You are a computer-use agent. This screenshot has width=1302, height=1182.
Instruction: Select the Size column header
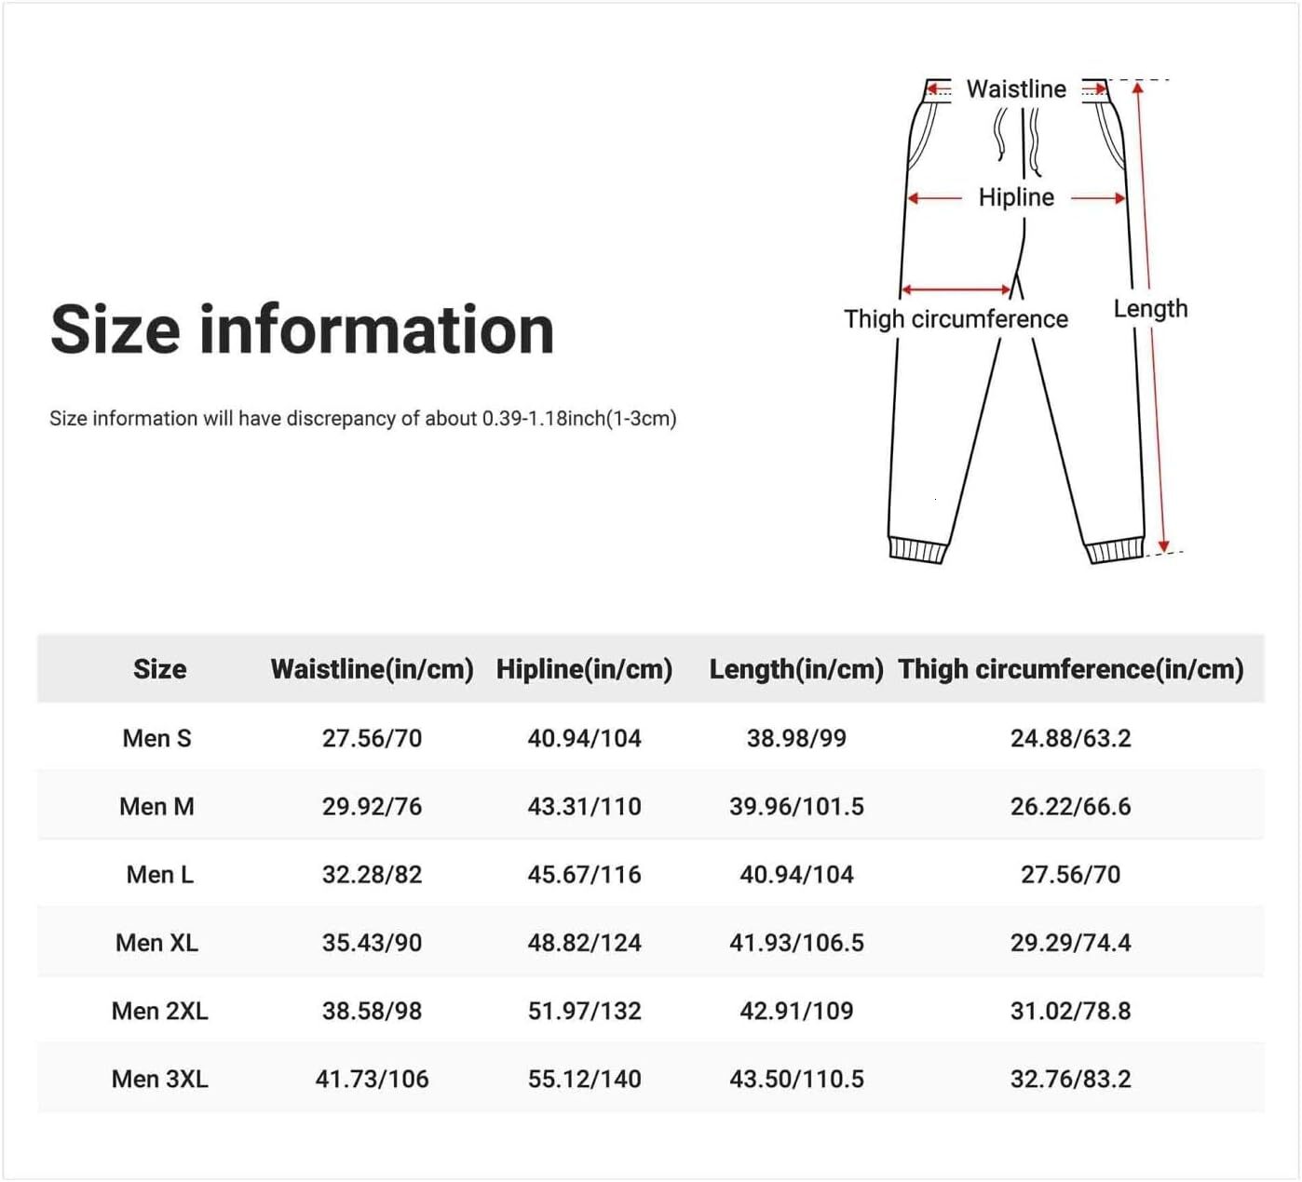click(159, 669)
